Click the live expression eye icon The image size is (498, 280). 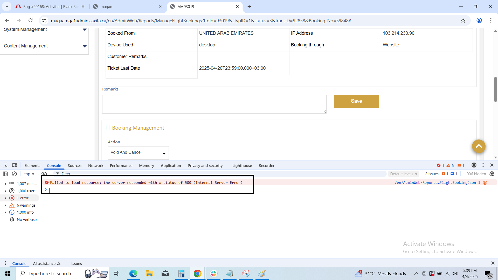(44, 174)
